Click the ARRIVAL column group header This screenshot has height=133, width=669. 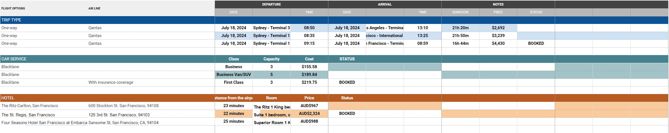click(x=385, y=4)
